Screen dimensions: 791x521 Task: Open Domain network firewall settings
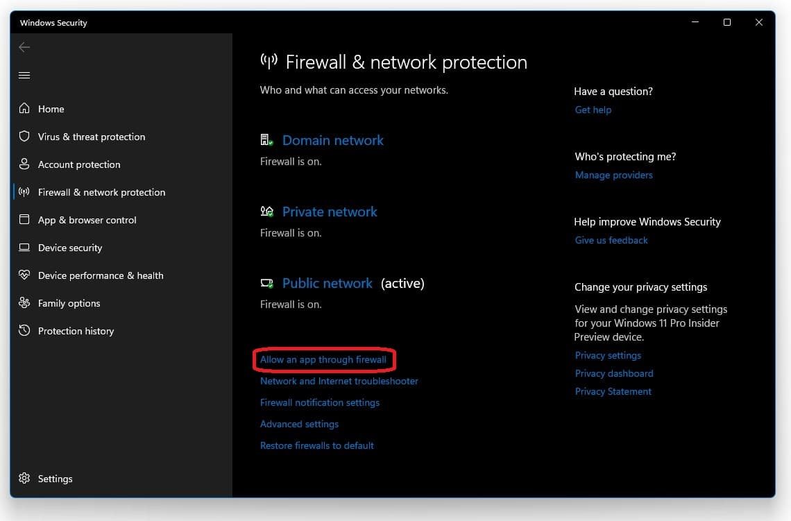333,140
